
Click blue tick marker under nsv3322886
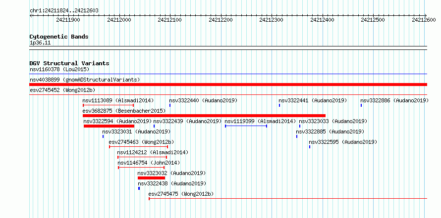361,105
